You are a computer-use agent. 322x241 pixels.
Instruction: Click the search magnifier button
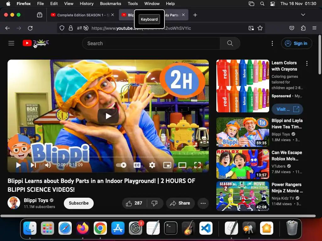(x=230, y=43)
